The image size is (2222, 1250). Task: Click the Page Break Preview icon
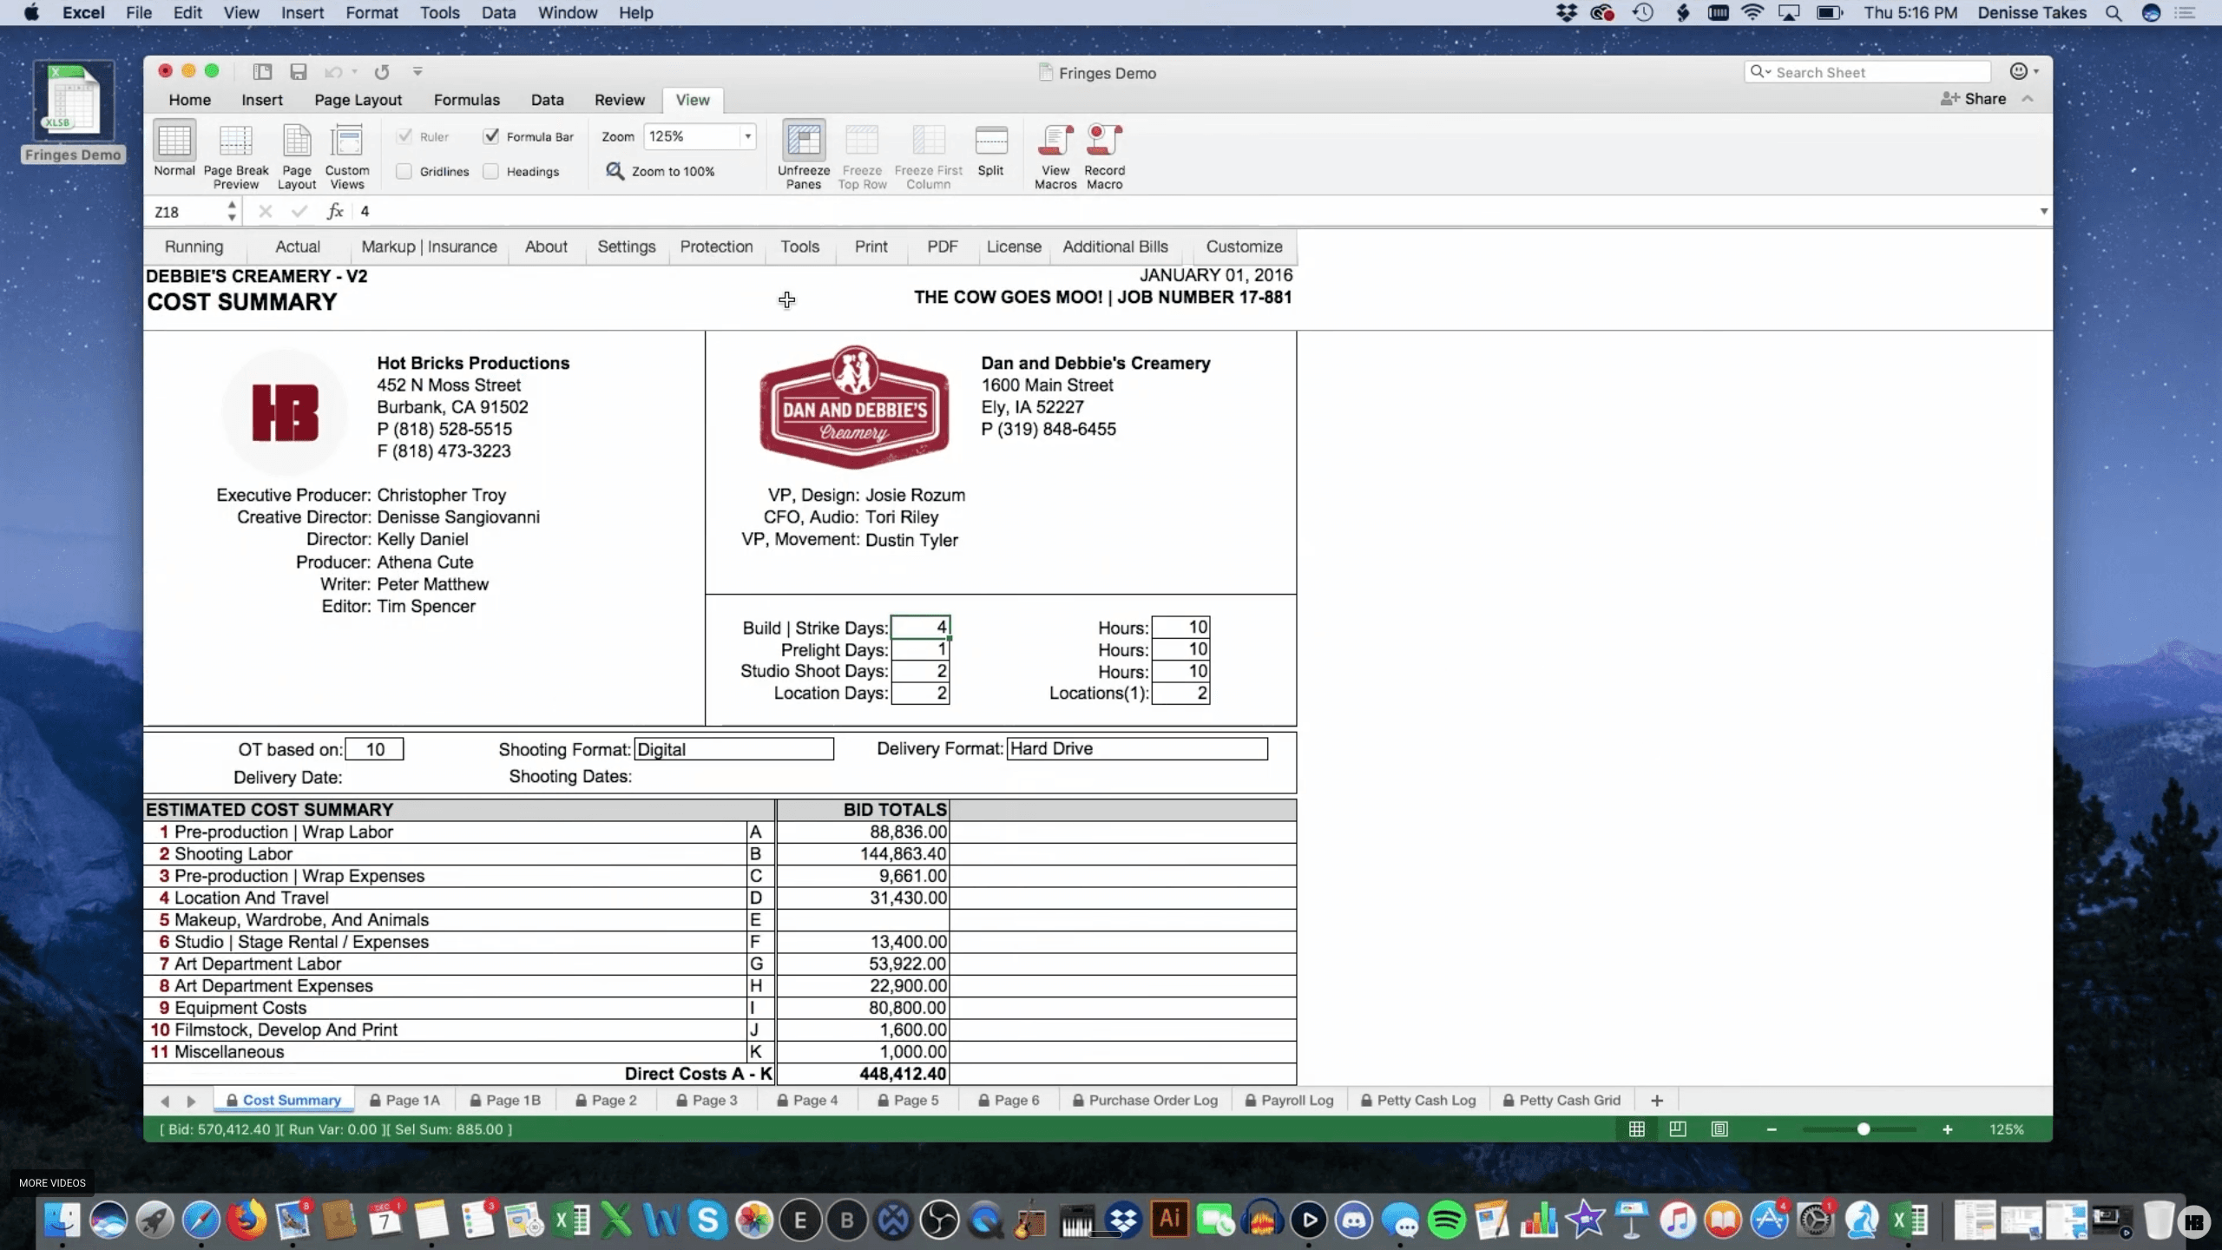pos(235,141)
